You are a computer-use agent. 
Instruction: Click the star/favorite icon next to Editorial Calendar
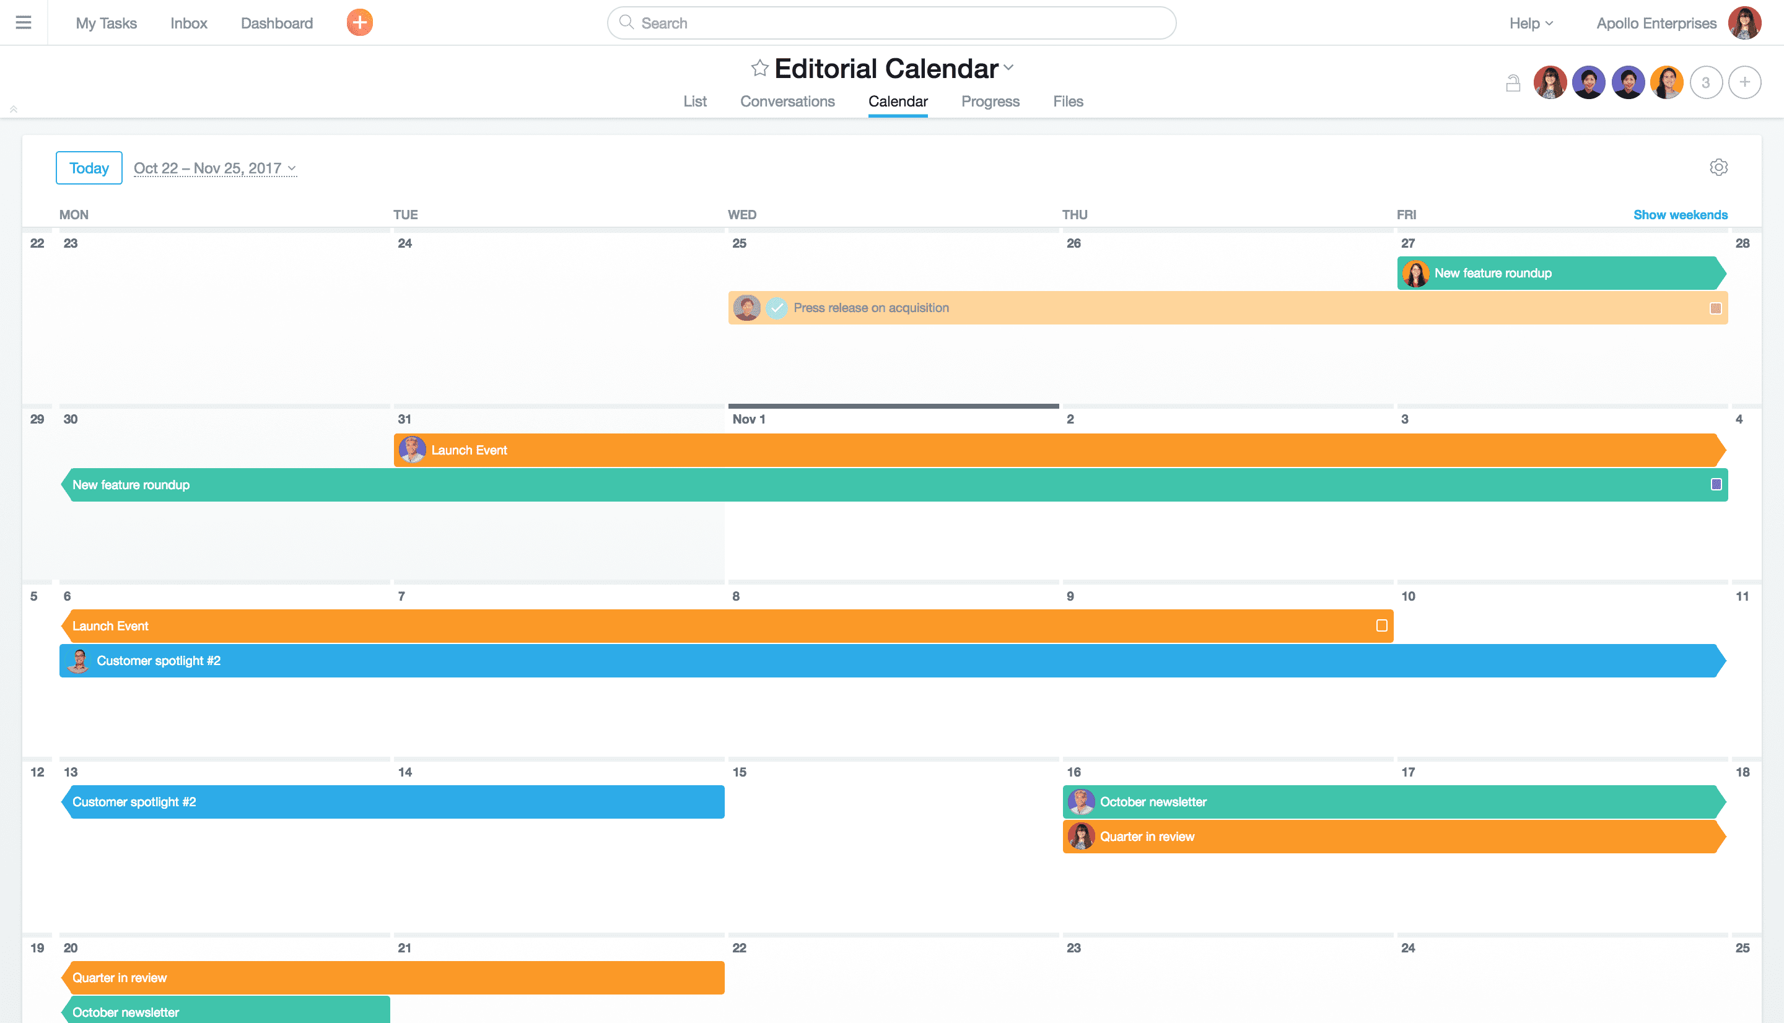point(757,67)
